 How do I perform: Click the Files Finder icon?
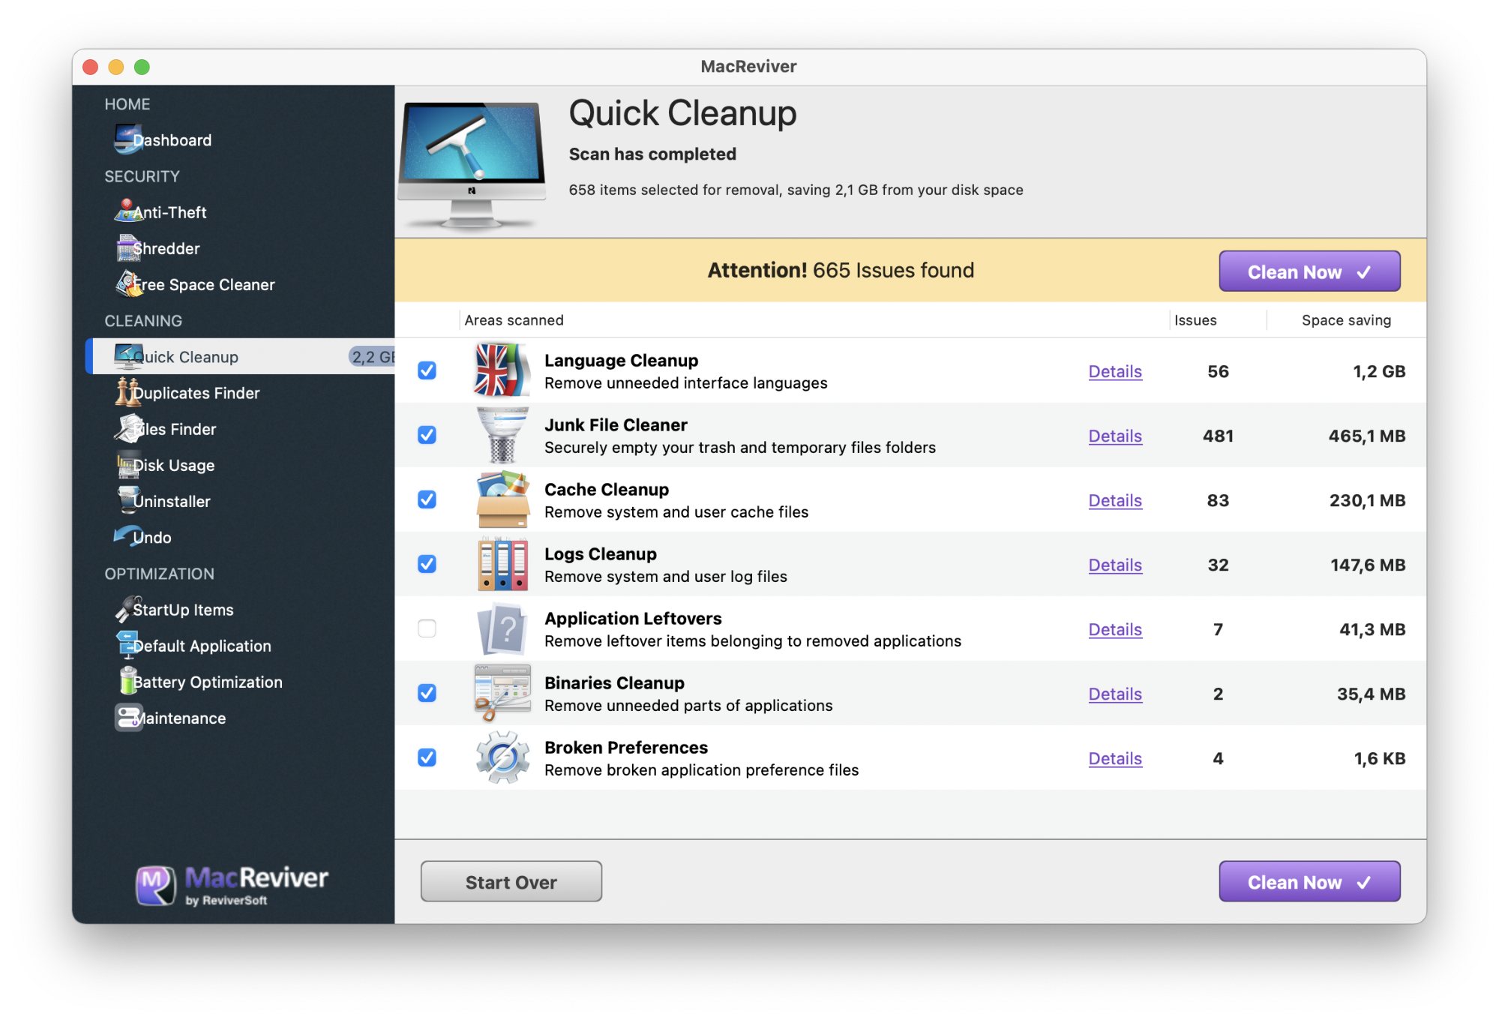128,428
